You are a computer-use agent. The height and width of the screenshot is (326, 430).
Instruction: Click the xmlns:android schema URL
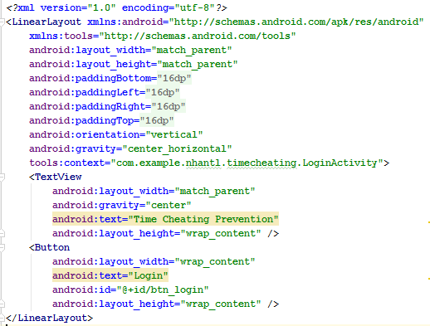point(296,22)
